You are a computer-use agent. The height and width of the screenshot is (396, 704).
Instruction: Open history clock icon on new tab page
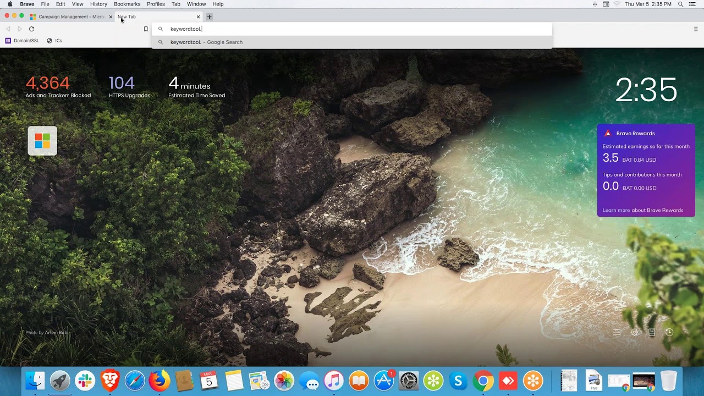(669, 332)
